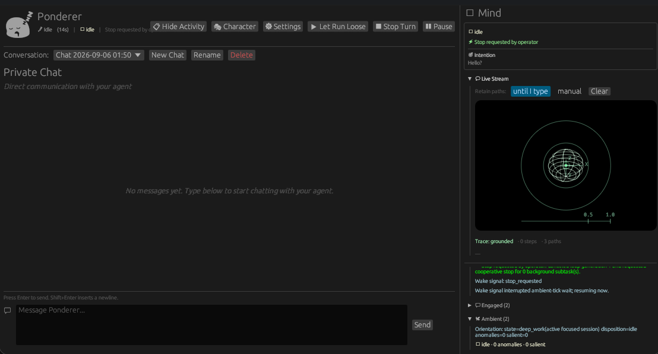Click 'idle · 0 anomalies · 0 salient' entry
The width and height of the screenshot is (658, 354).
coord(510,345)
